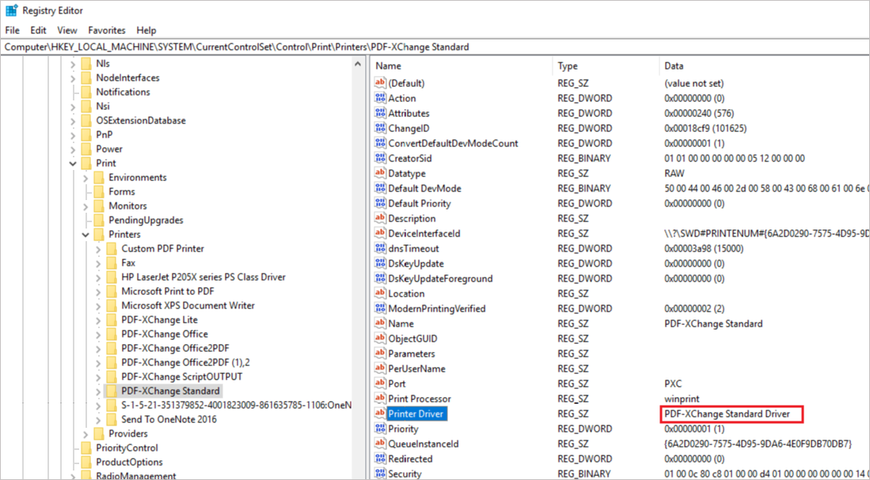Collapse the Print key
The width and height of the screenshot is (870, 480).
click(x=73, y=164)
